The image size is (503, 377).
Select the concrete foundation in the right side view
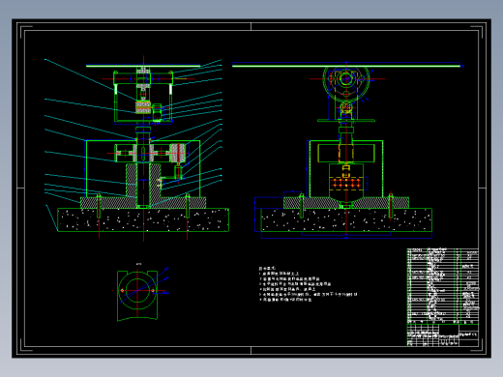coord(346,219)
